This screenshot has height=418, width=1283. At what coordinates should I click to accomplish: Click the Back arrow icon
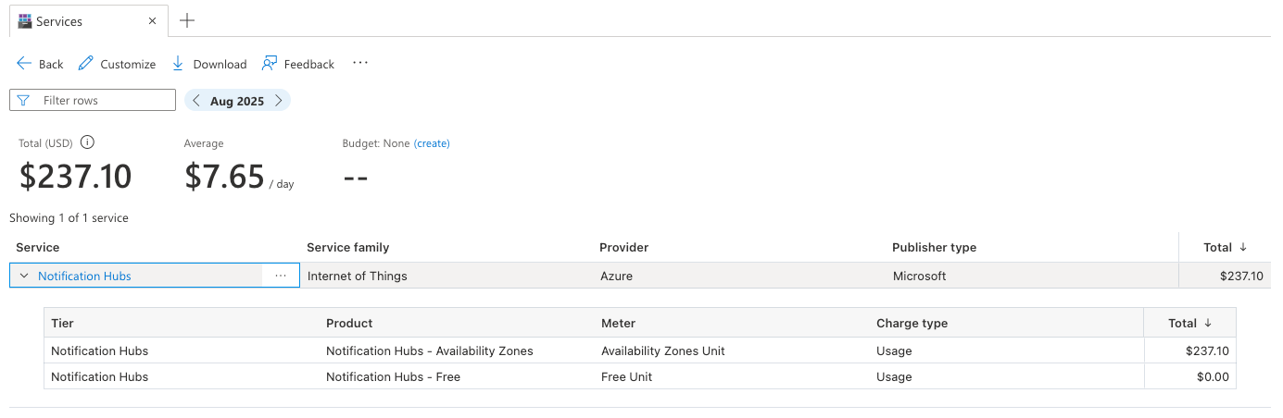(x=24, y=63)
